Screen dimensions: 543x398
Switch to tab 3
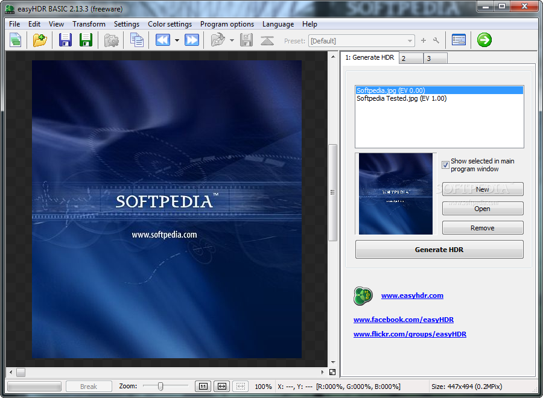435,58
